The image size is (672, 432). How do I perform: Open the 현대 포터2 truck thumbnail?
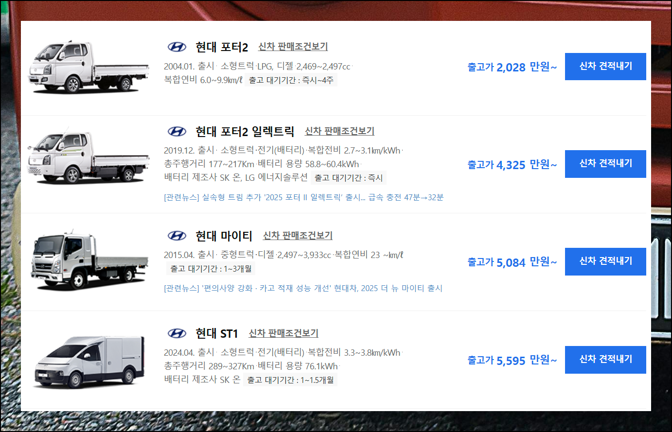(88, 67)
